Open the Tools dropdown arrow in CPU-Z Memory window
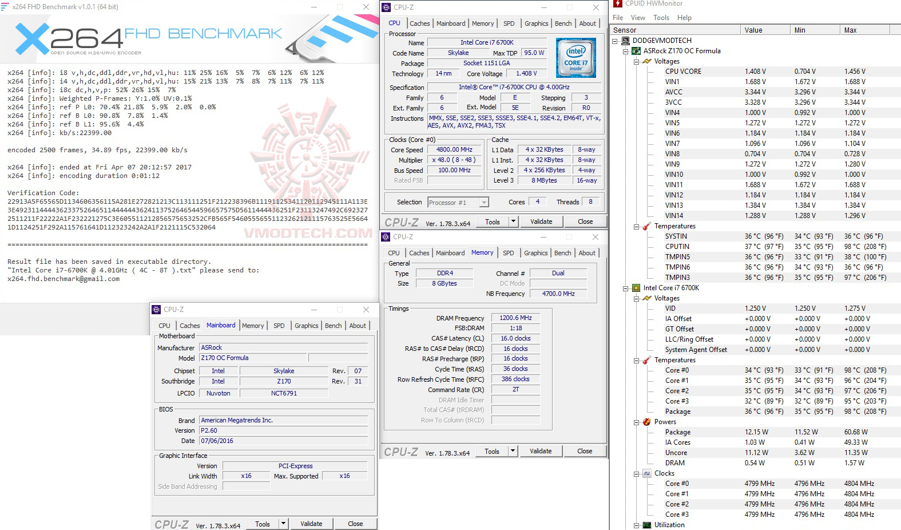The width and height of the screenshot is (901, 530). pos(513,451)
